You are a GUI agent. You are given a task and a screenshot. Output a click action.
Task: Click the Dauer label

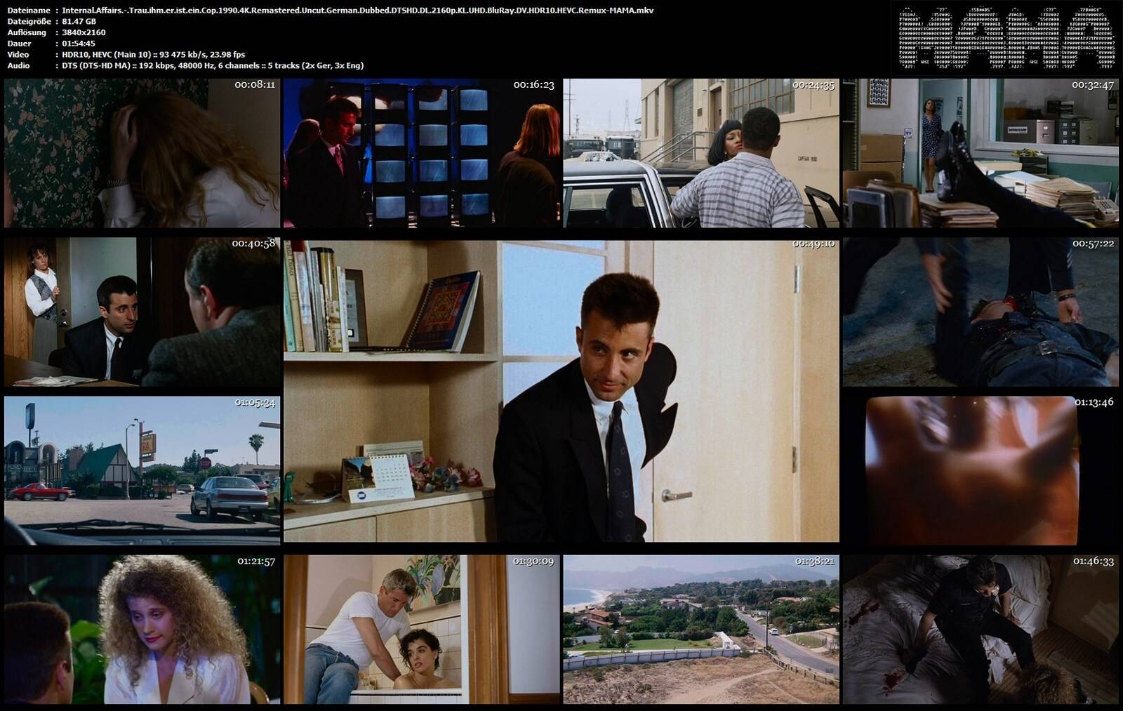coord(18,44)
